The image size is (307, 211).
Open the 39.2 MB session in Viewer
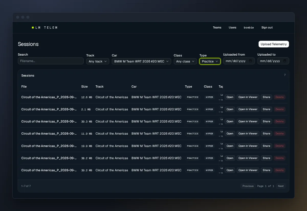pyautogui.click(x=248, y=170)
